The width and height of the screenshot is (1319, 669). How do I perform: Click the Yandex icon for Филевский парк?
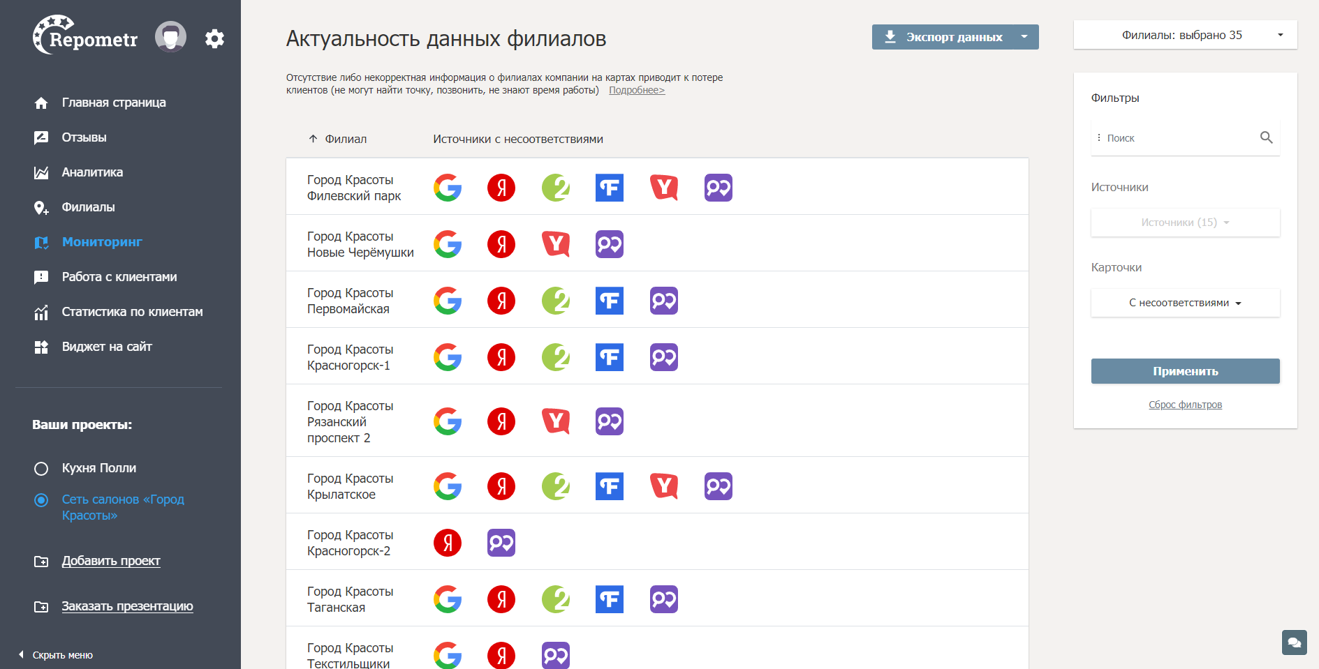pos(501,188)
